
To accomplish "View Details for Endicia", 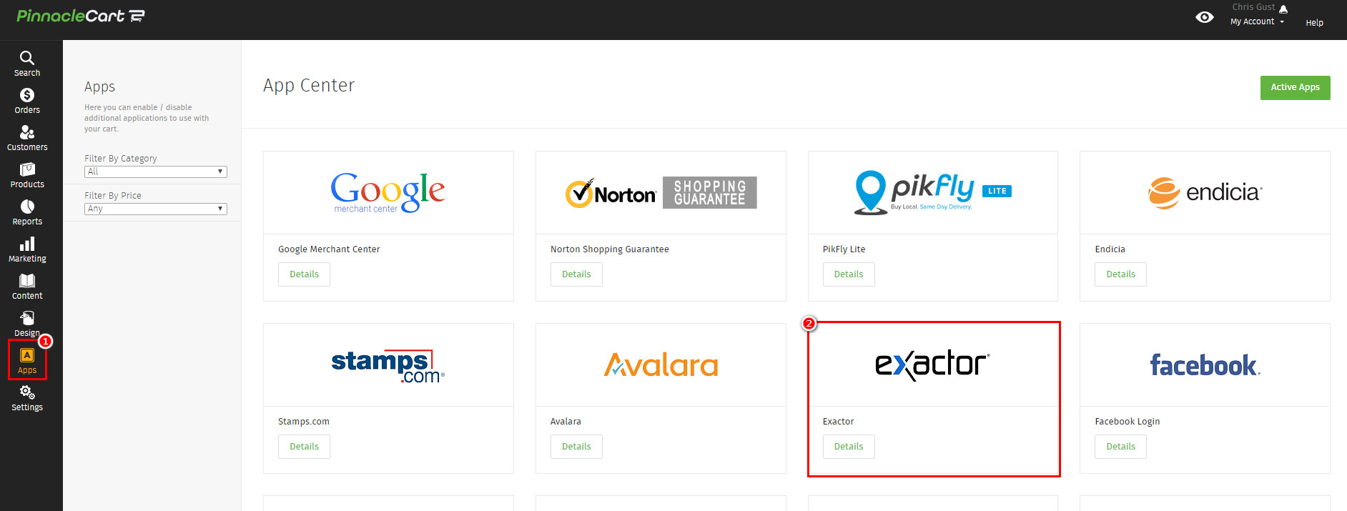I will coord(1120,274).
